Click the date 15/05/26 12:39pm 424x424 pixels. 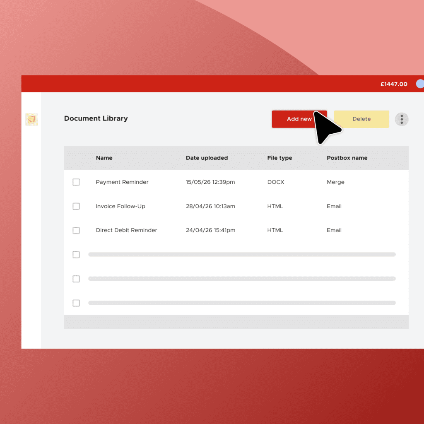click(210, 182)
